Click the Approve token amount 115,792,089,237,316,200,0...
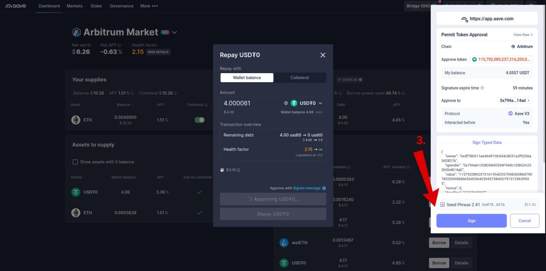 click(x=501, y=59)
